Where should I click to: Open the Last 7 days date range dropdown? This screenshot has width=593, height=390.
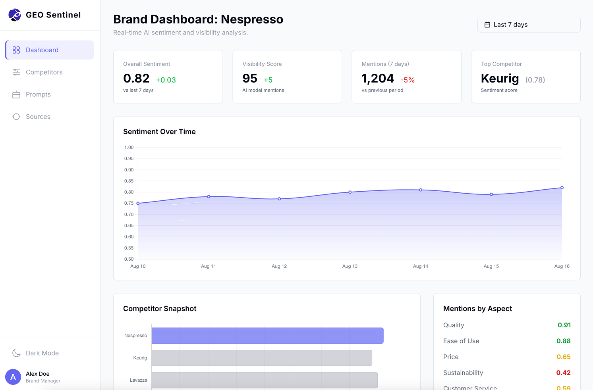pos(529,25)
